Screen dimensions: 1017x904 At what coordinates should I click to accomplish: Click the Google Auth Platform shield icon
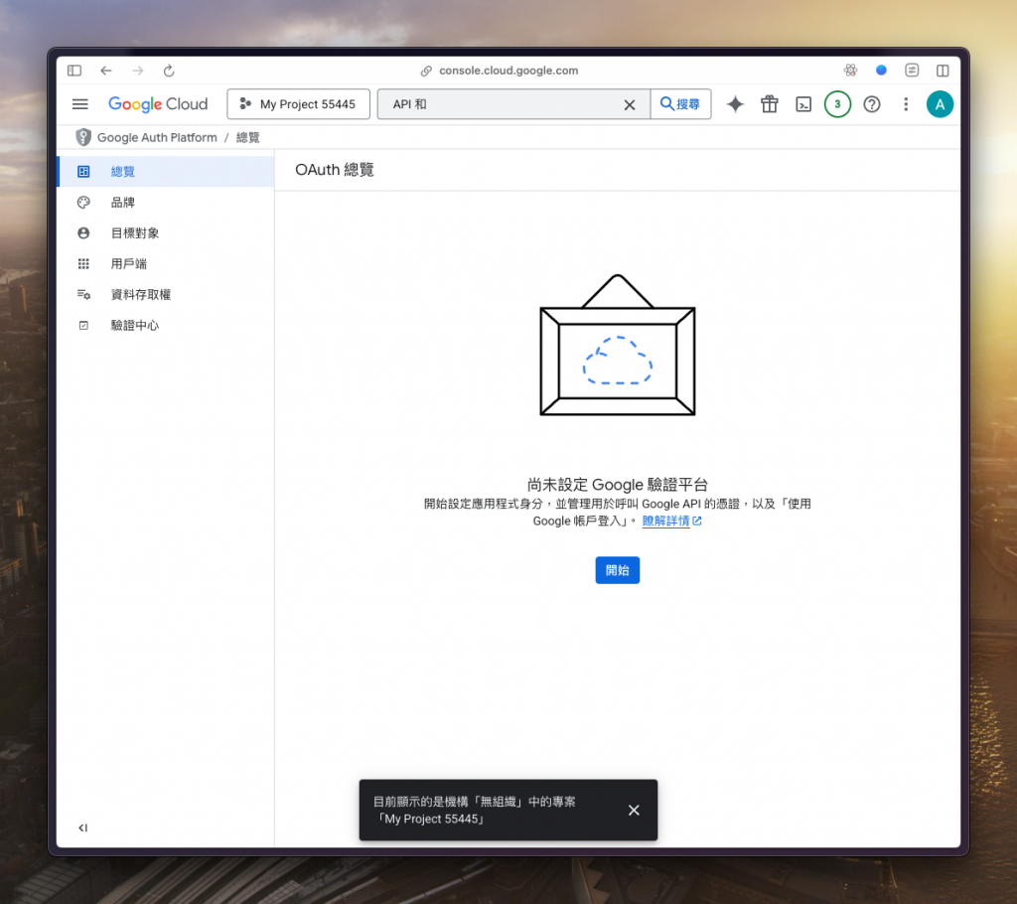83,137
